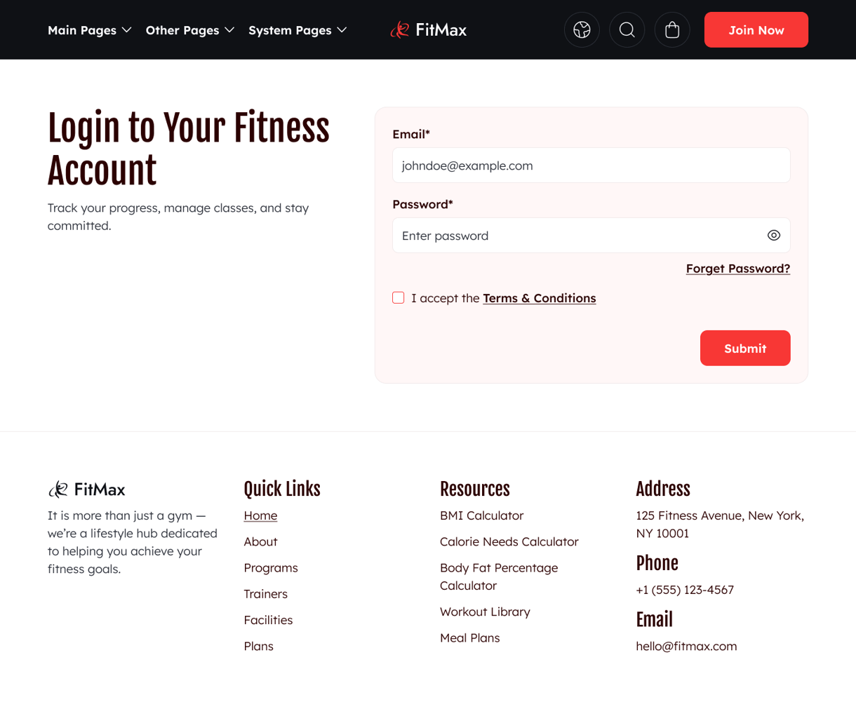Show the password using the eye icon
856x702 pixels.
point(774,235)
